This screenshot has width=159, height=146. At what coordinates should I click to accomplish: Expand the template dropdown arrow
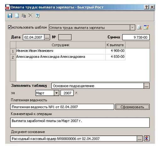pos(132,28)
